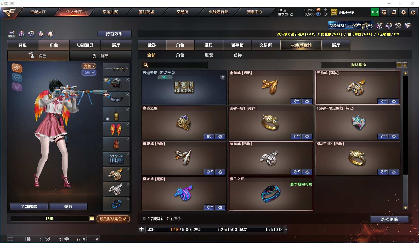The image size is (419, 243).
Task: Click the search magnifier icon
Action: coord(146,65)
